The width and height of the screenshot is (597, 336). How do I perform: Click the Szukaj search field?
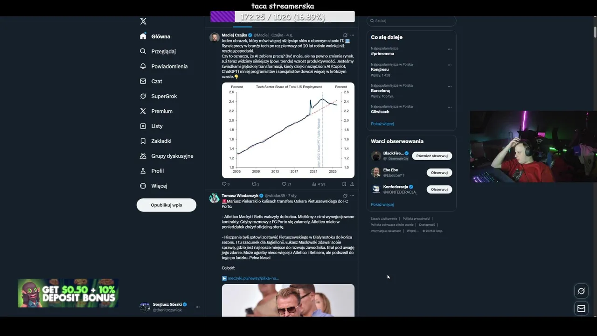411,21
